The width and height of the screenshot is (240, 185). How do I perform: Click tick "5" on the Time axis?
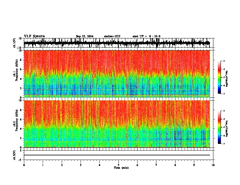(x=118, y=165)
